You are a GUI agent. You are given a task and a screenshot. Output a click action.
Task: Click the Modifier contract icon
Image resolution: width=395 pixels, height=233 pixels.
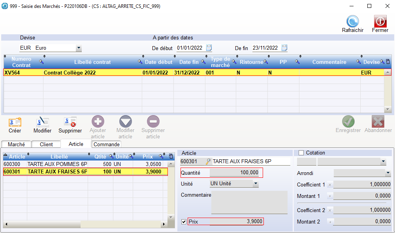42,122
